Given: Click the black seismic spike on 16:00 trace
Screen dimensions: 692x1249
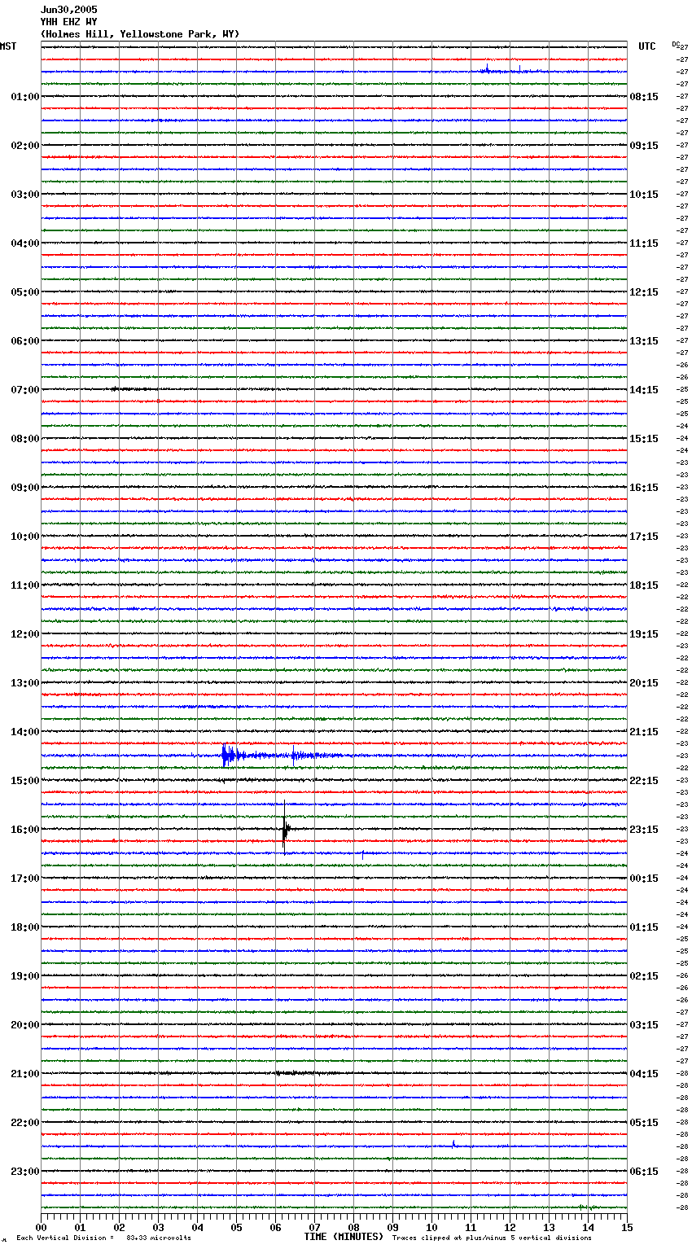Looking at the screenshot, I should click(x=285, y=828).
